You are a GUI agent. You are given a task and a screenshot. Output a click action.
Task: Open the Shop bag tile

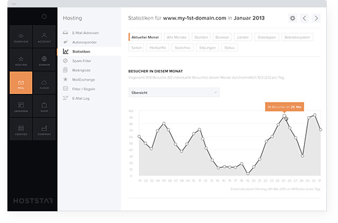44,106
